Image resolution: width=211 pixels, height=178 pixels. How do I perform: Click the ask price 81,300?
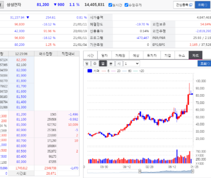pos(21,107)
